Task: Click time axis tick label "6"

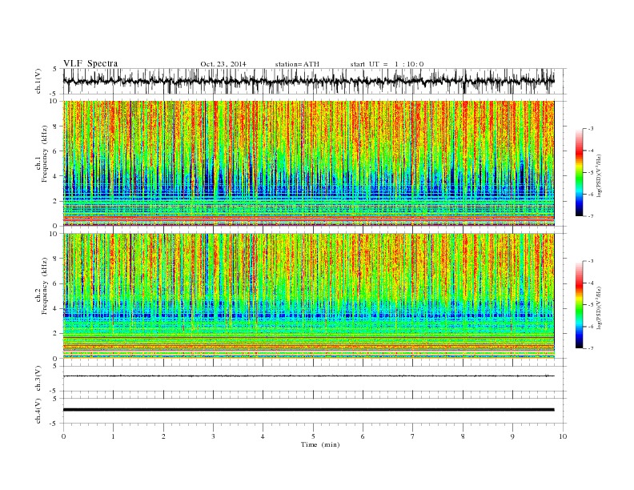Action: [363, 436]
